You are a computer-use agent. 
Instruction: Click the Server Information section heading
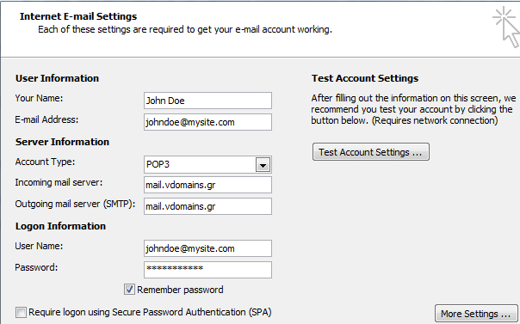pos(62,142)
